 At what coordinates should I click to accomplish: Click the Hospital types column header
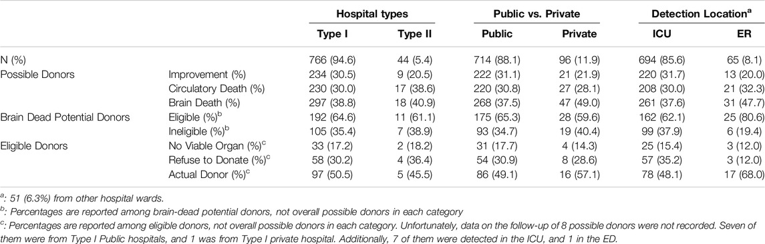(x=370, y=14)
